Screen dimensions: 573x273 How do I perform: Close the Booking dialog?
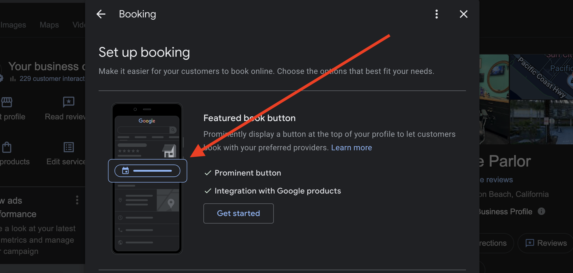463,14
